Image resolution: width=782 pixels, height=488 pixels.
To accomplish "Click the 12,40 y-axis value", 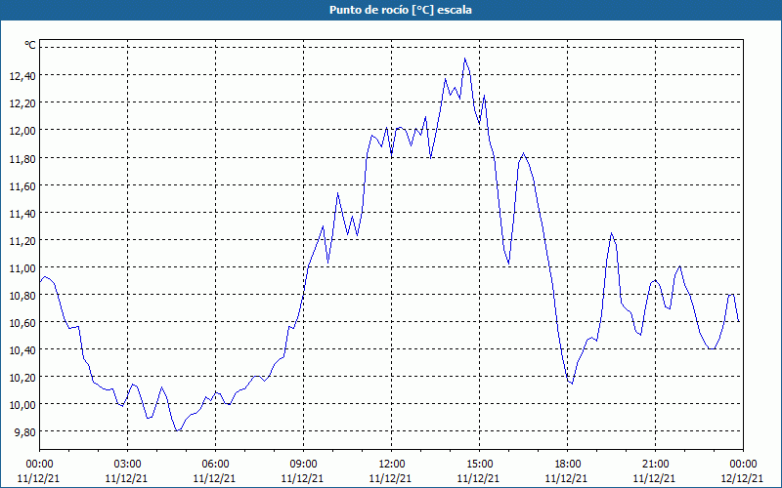I will 22,76.
